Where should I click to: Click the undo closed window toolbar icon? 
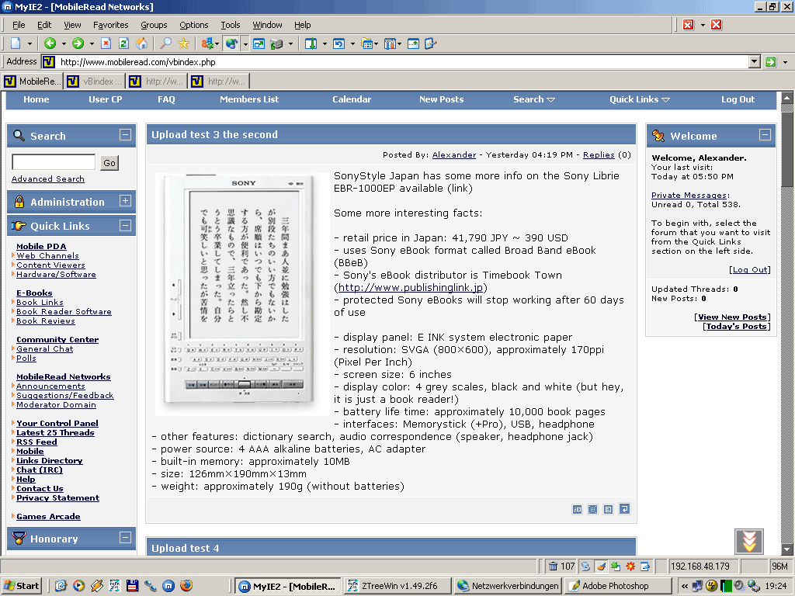(x=338, y=43)
